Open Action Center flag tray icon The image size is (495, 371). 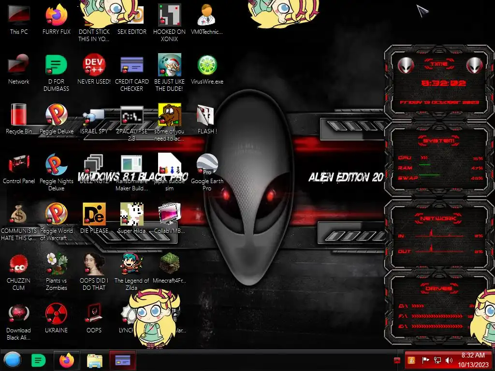click(x=425, y=360)
